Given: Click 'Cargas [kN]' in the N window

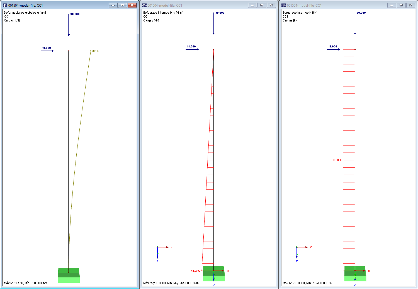Looking at the screenshot, I should coord(290,20).
